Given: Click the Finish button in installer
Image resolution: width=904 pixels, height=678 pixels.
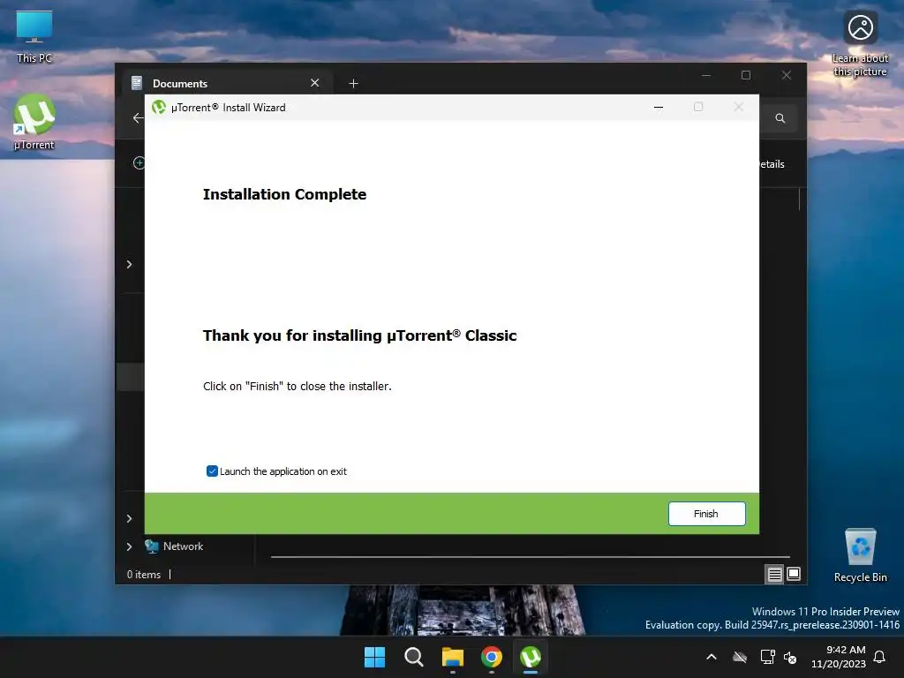Looking at the screenshot, I should pyautogui.click(x=706, y=514).
